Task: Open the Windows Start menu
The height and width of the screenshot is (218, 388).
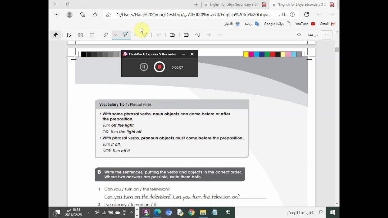Action: [333, 213]
